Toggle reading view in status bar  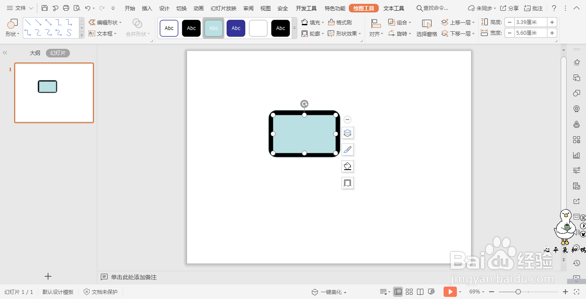tap(420, 292)
